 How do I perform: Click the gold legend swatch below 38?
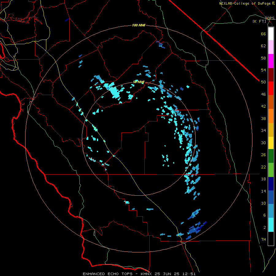[x=271, y=130]
